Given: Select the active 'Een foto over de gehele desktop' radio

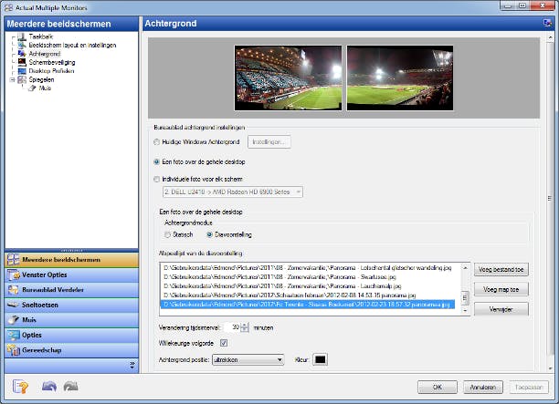Looking at the screenshot, I should click(x=156, y=162).
